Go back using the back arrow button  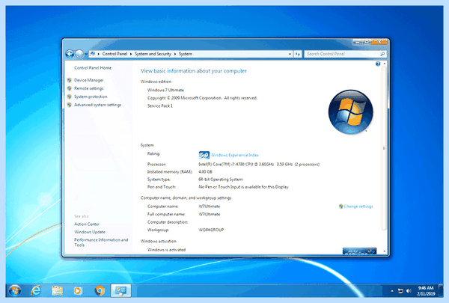tap(70, 54)
